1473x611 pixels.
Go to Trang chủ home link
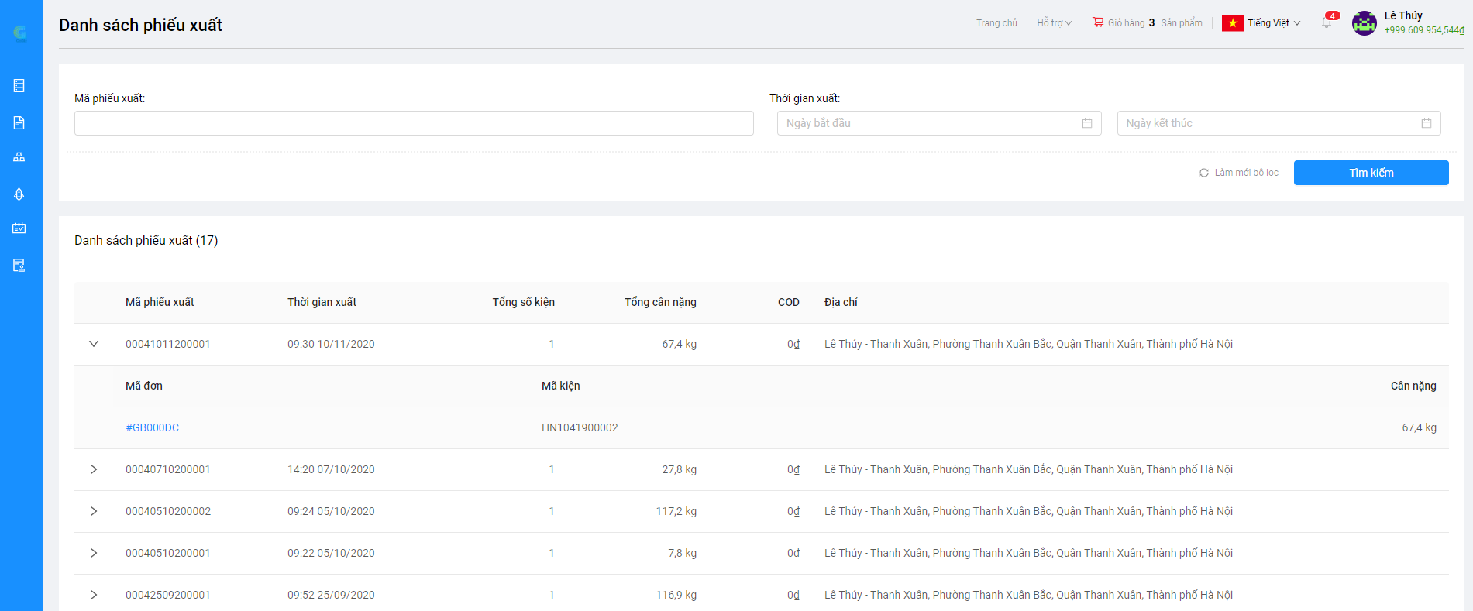(x=996, y=22)
